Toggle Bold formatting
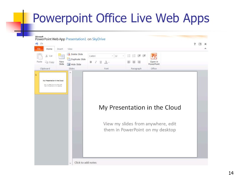The image size is (241, 181). coord(91,62)
